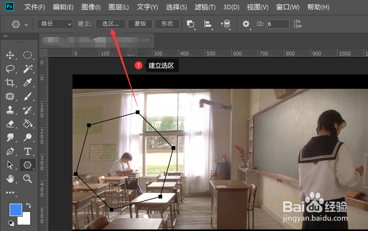Open the Edit Toolbar three-dots menu

10,193
